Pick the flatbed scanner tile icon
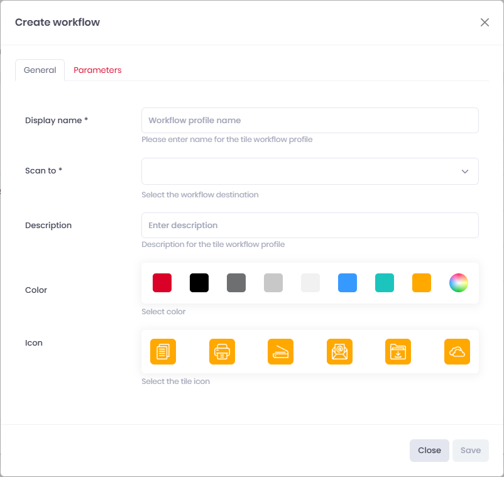Image resolution: width=504 pixels, height=477 pixels. coord(281,351)
